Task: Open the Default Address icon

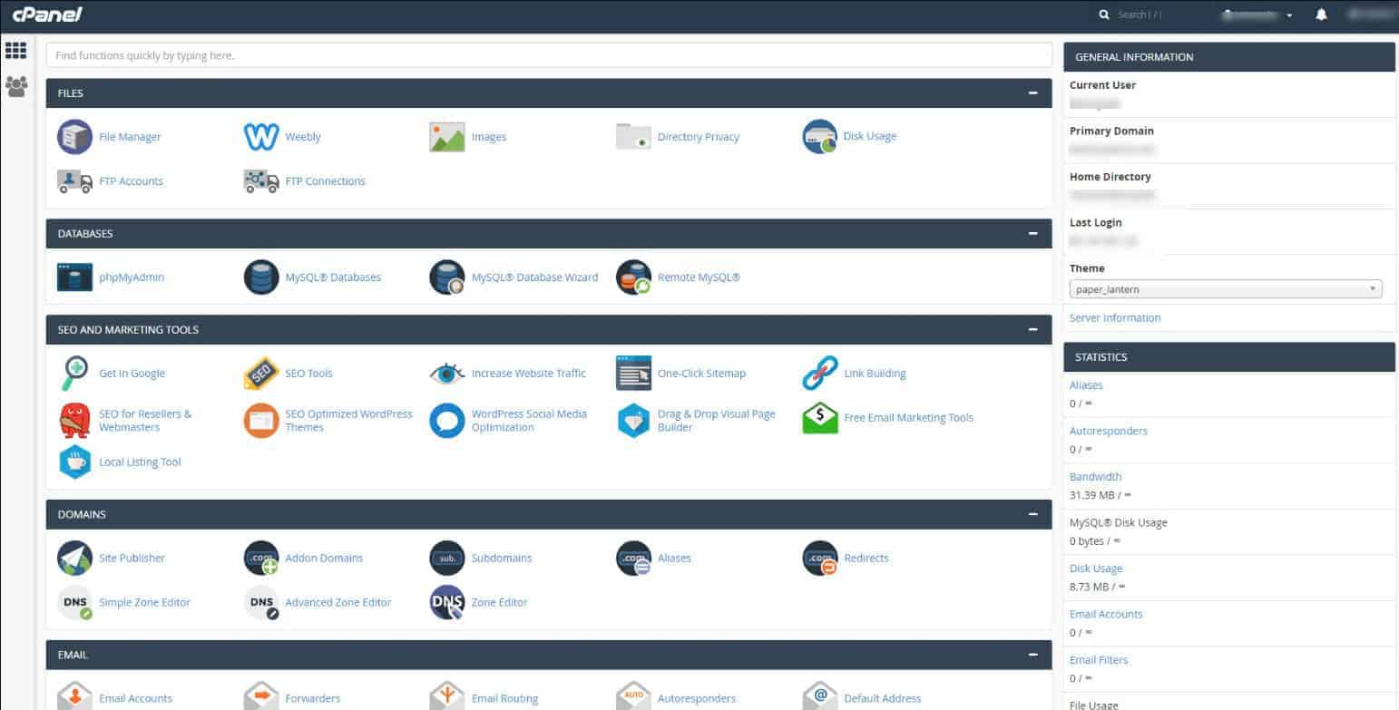Action: (x=820, y=696)
